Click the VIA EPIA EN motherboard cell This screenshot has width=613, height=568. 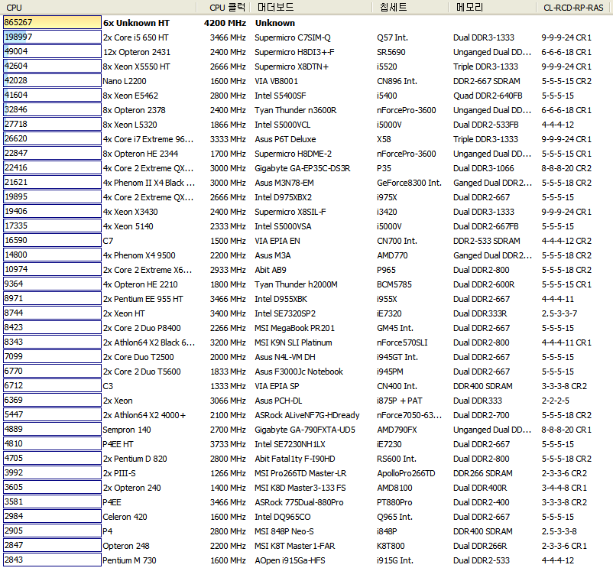(x=277, y=241)
